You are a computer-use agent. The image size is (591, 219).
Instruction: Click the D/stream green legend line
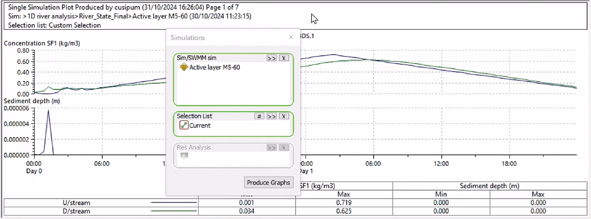[174, 211]
